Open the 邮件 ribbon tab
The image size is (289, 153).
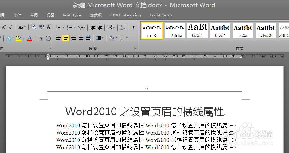click(x=17, y=15)
